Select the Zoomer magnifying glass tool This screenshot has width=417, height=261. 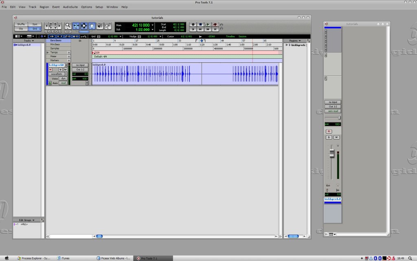click(x=68, y=26)
